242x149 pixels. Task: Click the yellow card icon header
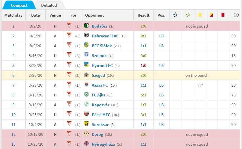pyautogui.click(x=200, y=15)
